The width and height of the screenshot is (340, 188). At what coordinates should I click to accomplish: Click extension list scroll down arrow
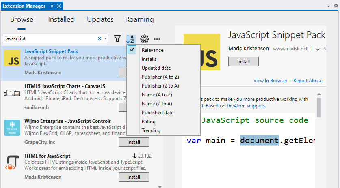point(160,187)
